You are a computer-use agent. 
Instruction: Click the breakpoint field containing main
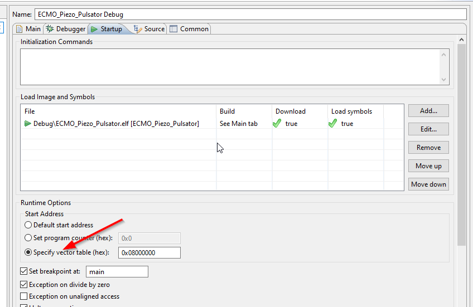pyautogui.click(x=117, y=272)
